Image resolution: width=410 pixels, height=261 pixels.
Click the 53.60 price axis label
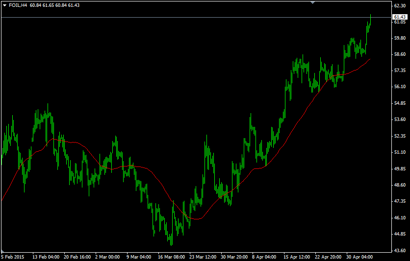[x=400, y=119]
